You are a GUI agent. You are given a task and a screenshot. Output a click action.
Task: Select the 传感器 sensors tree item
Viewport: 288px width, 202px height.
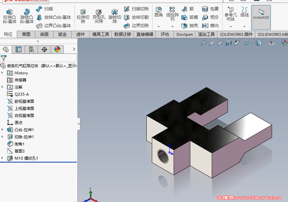17,80
